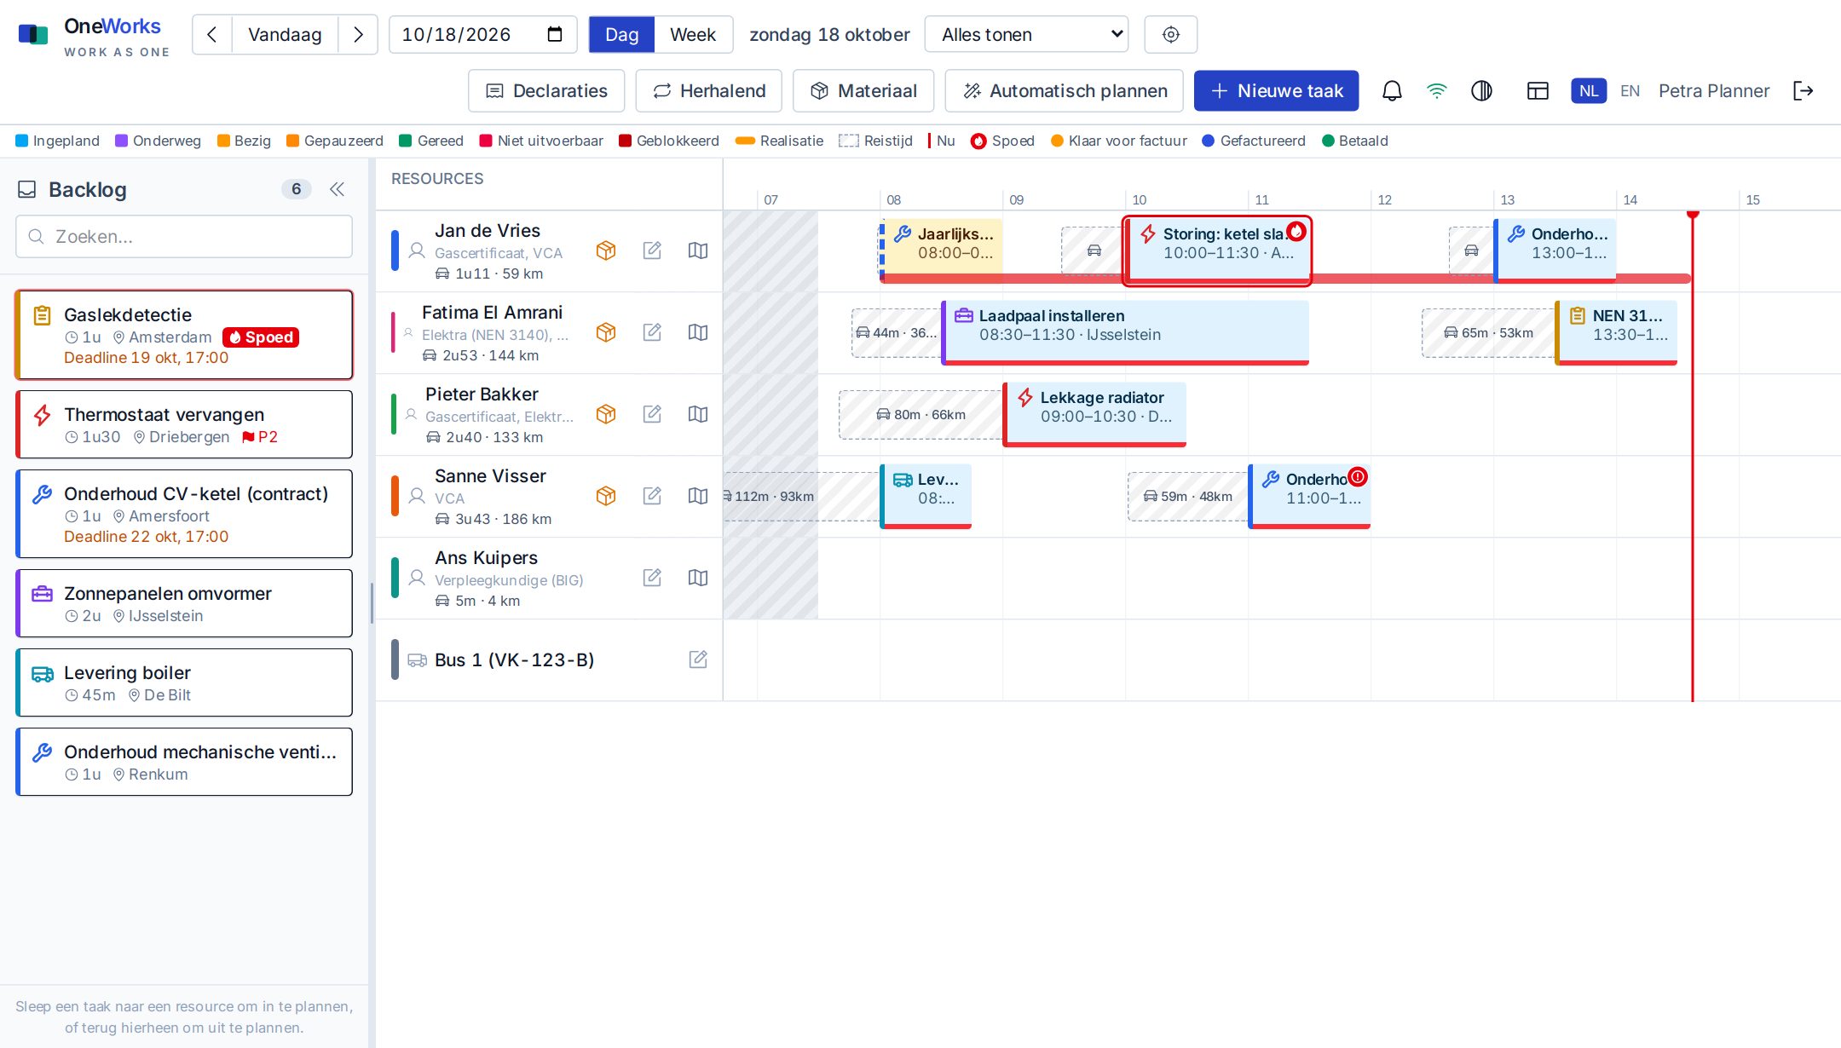This screenshot has width=1841, height=1048.
Task: Go to next day arrow
Action: point(358,35)
